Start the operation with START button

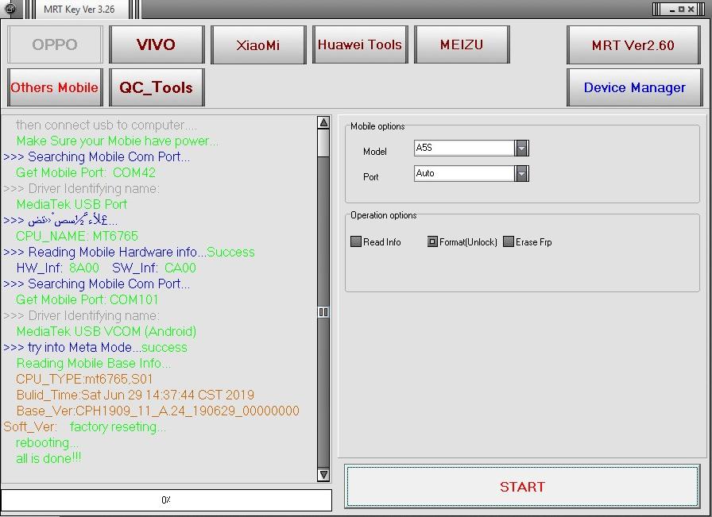(x=522, y=486)
